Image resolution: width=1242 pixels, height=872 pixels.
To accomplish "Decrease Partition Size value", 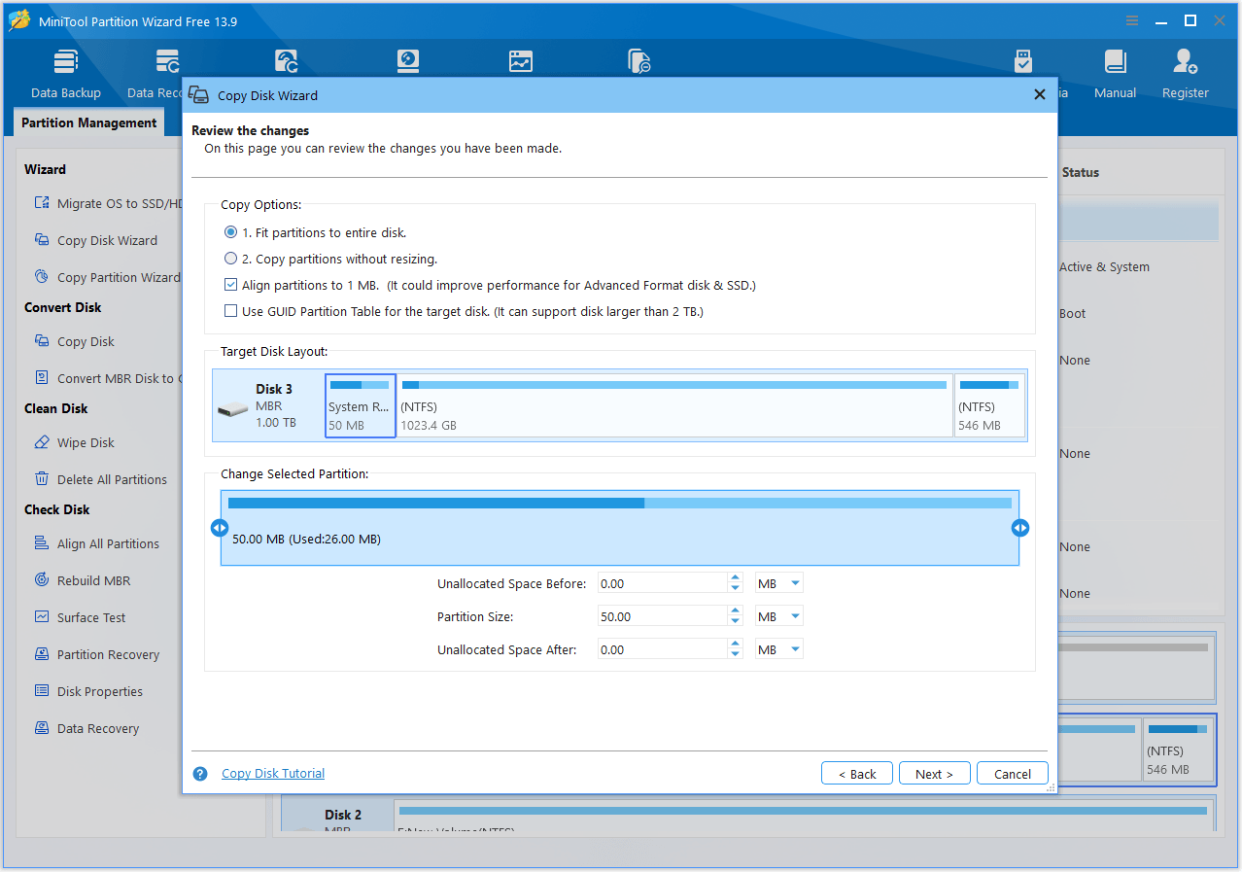I will point(736,622).
